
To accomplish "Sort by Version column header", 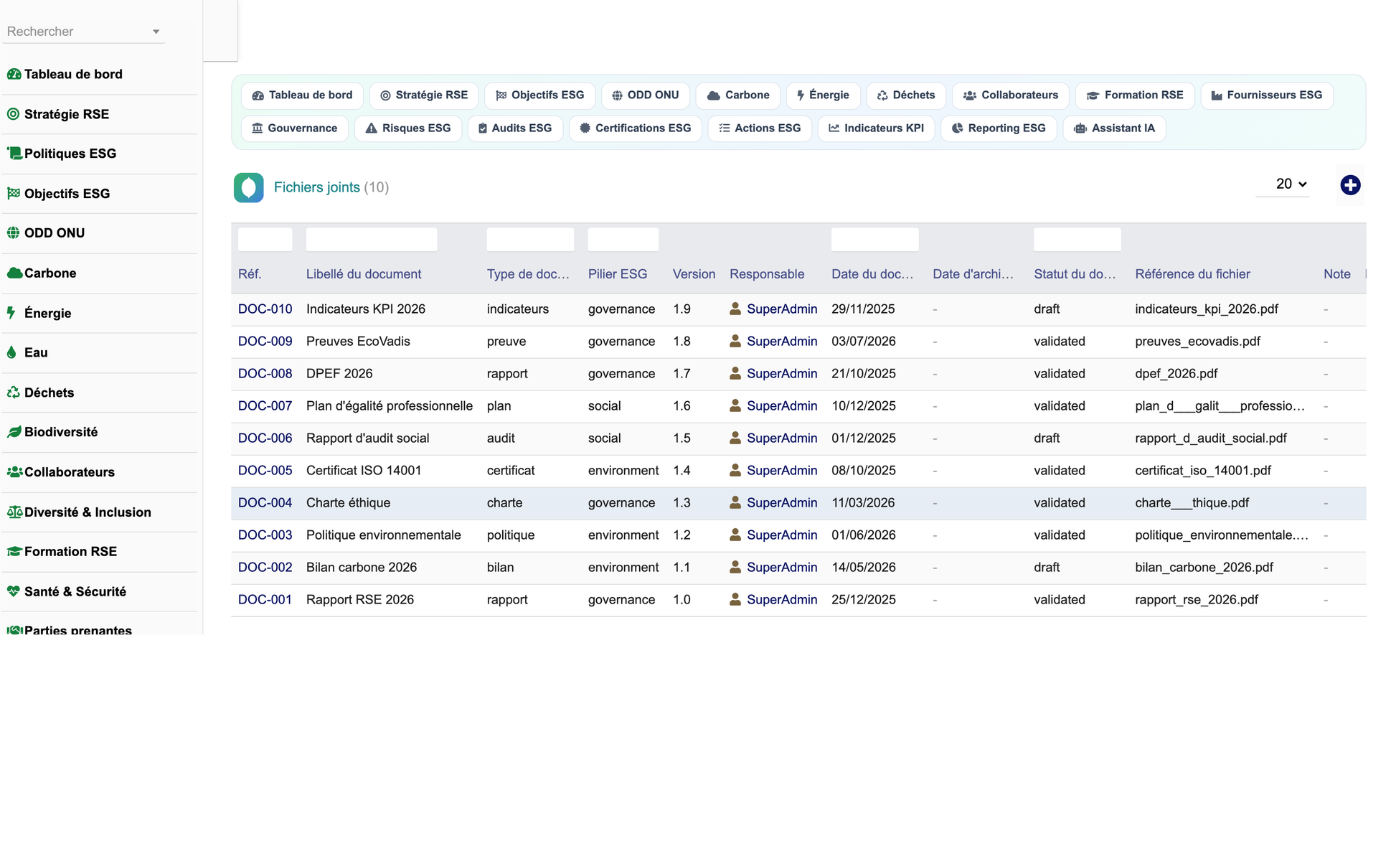I will pyautogui.click(x=694, y=274).
